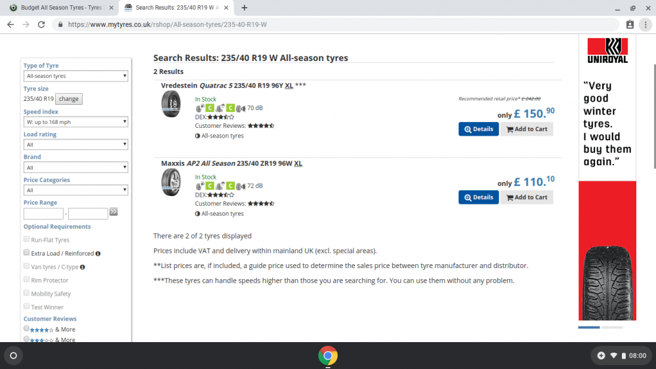Tick the Extra Load / Reinforced checkbox
Screen dimensions: 656x369
26,252
